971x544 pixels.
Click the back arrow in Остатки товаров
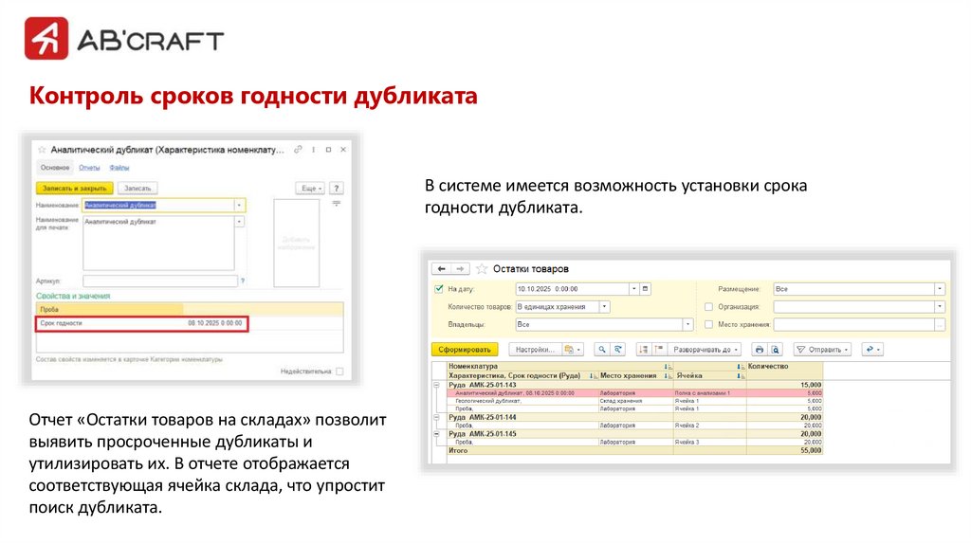pos(441,268)
